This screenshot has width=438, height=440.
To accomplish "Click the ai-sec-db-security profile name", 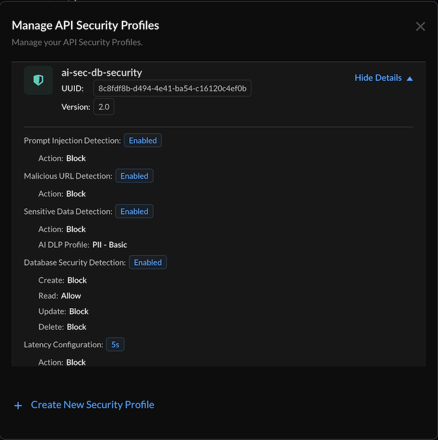I will (102, 72).
